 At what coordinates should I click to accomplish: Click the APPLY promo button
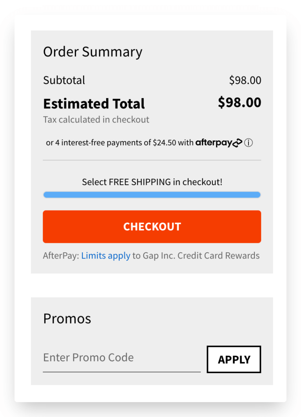[234, 359]
